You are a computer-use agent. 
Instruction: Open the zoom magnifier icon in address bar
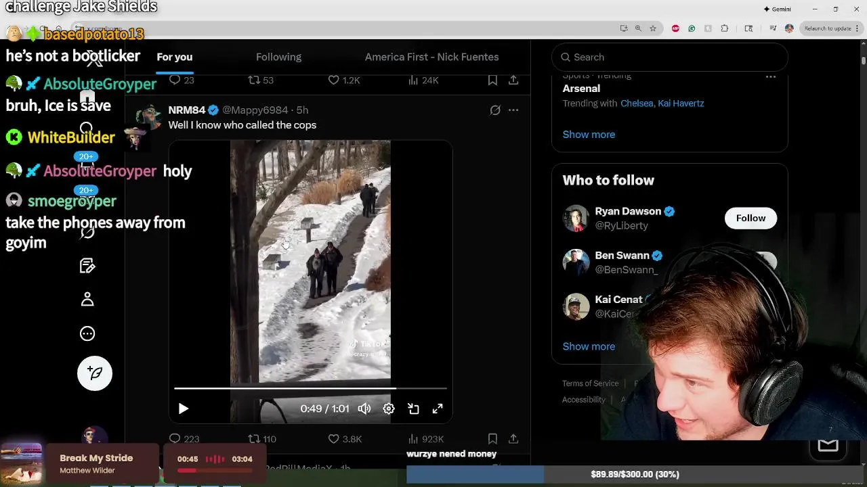(638, 28)
